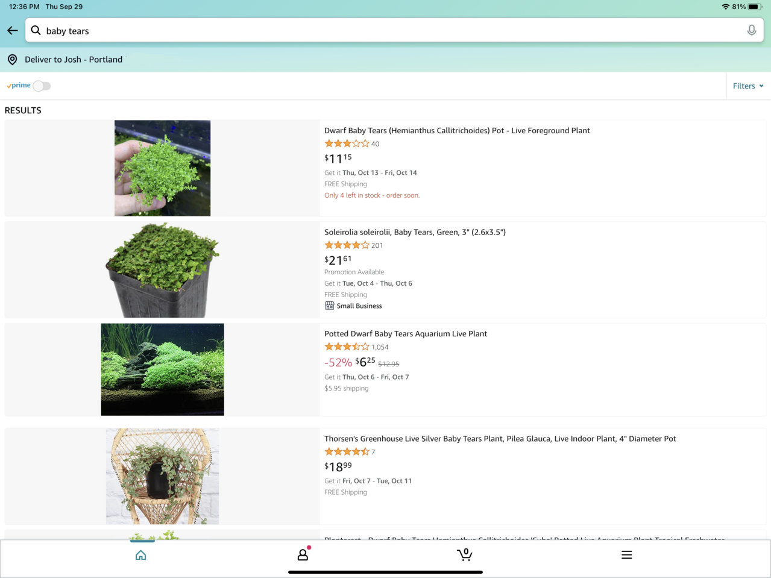Open Dwarf Baby Tears Pot listing title
Image resolution: width=771 pixels, height=578 pixels.
[x=457, y=130]
